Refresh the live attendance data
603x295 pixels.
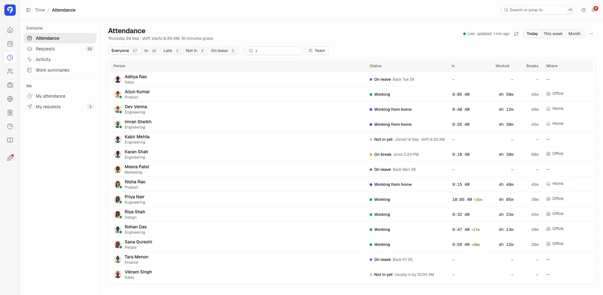pyautogui.click(x=516, y=34)
